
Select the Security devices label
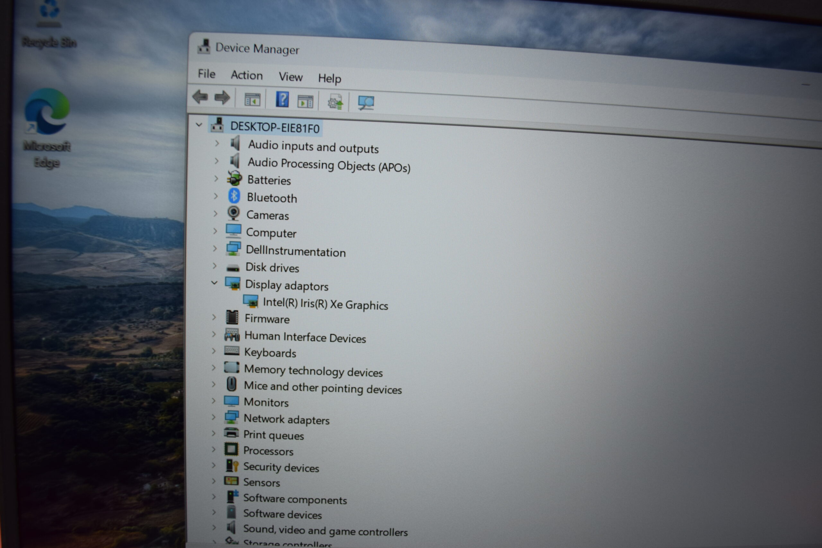click(x=281, y=467)
